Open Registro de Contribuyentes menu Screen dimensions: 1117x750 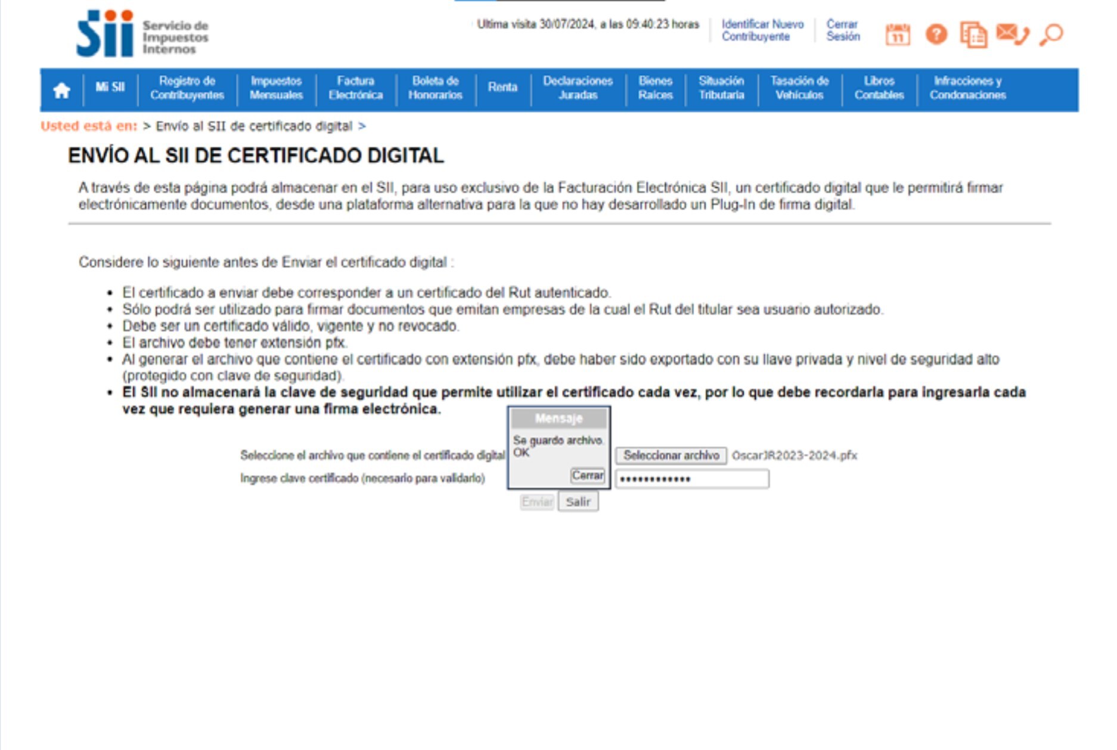pyautogui.click(x=187, y=88)
